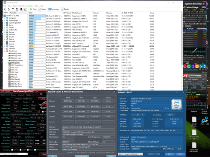210x157 pixels.
Task: Open the Help menu in AIDA64
Action: coord(42,6)
